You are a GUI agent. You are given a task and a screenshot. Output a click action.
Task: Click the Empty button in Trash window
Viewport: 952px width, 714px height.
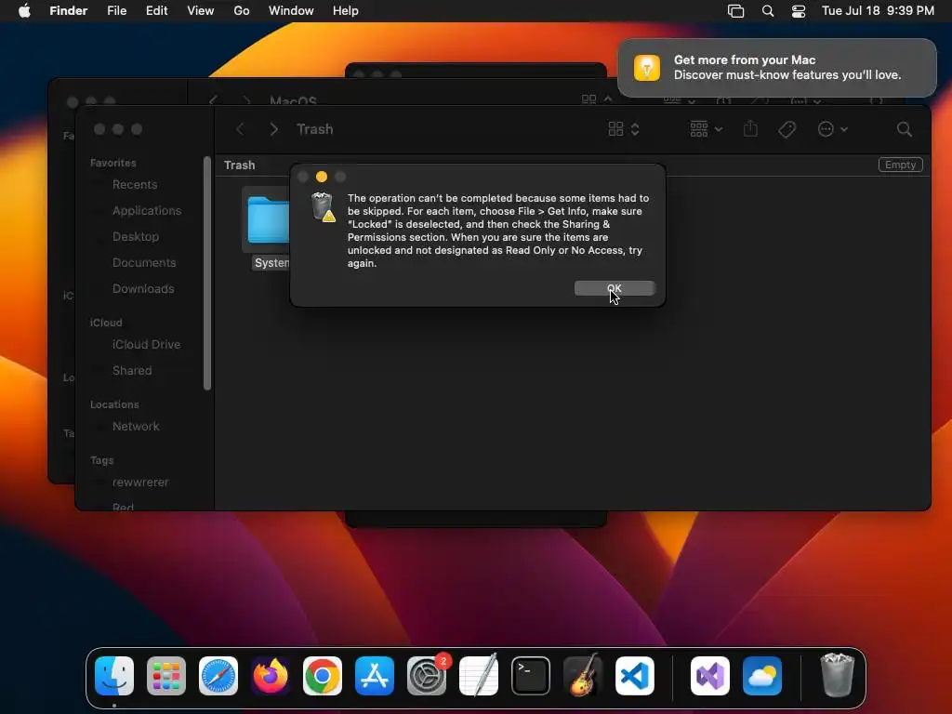click(x=900, y=165)
